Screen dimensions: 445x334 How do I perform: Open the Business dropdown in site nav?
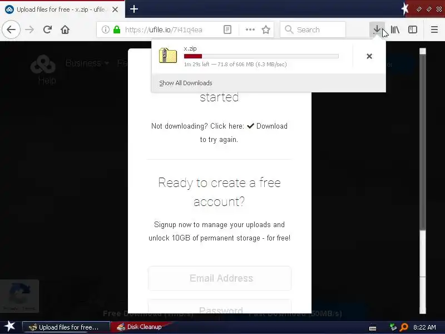(87, 63)
